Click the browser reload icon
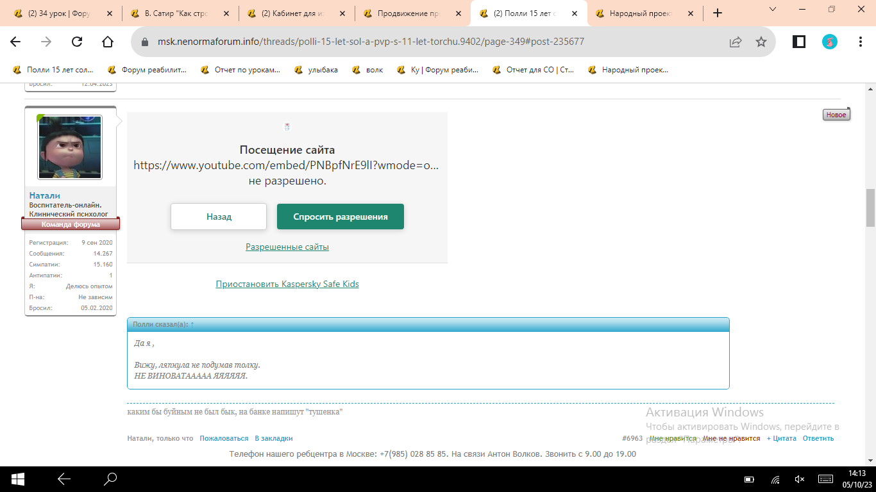 (77, 42)
